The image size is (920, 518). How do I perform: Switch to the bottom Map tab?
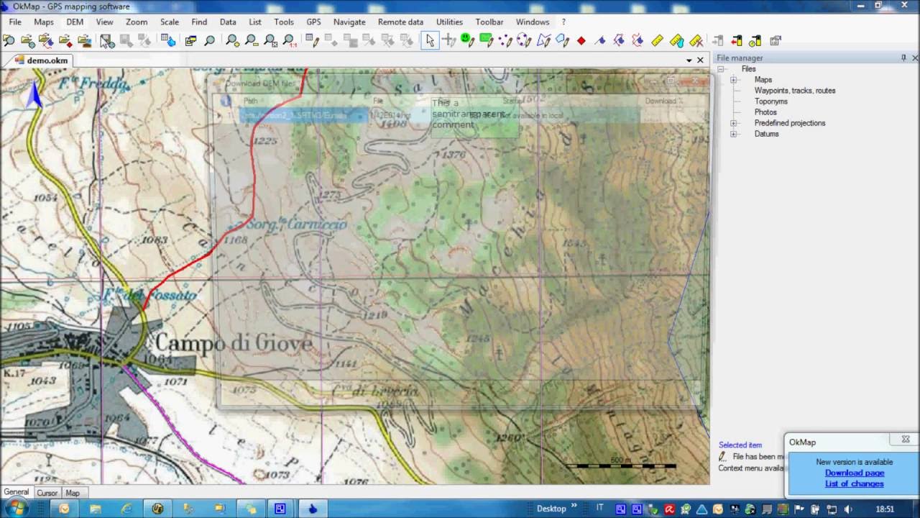(x=73, y=493)
